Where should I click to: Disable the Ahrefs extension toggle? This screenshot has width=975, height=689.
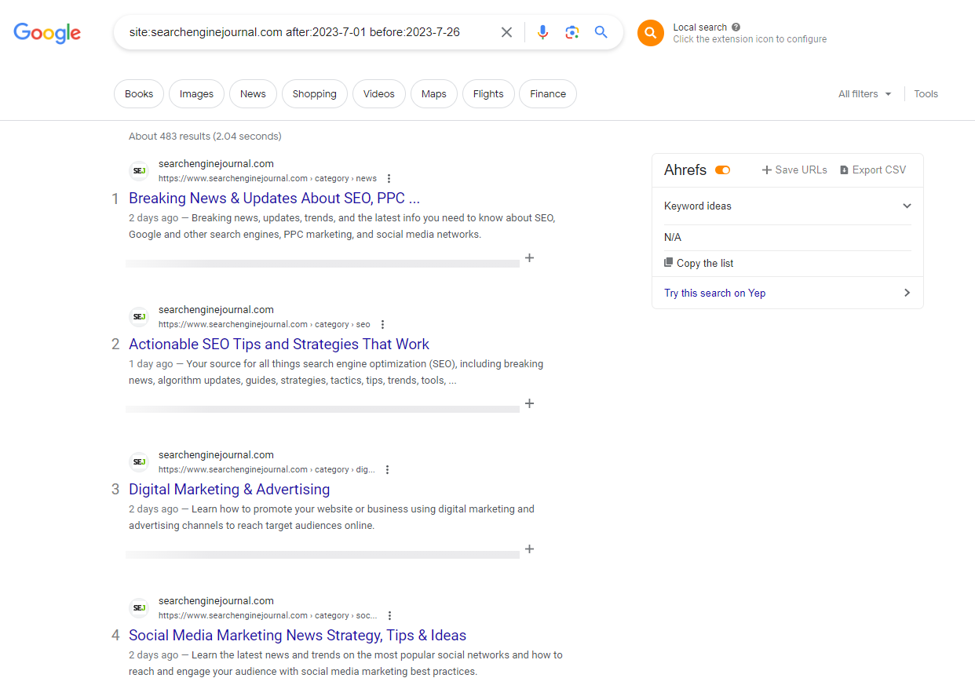[722, 170]
